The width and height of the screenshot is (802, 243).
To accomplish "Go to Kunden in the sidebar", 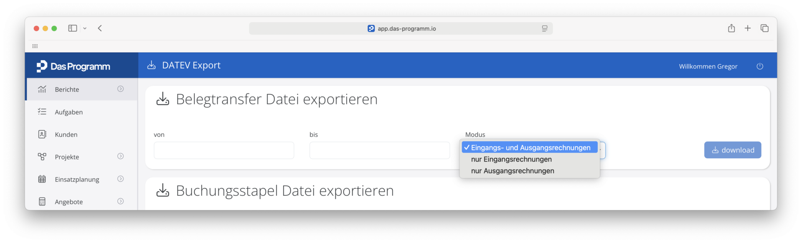I will pos(81,134).
